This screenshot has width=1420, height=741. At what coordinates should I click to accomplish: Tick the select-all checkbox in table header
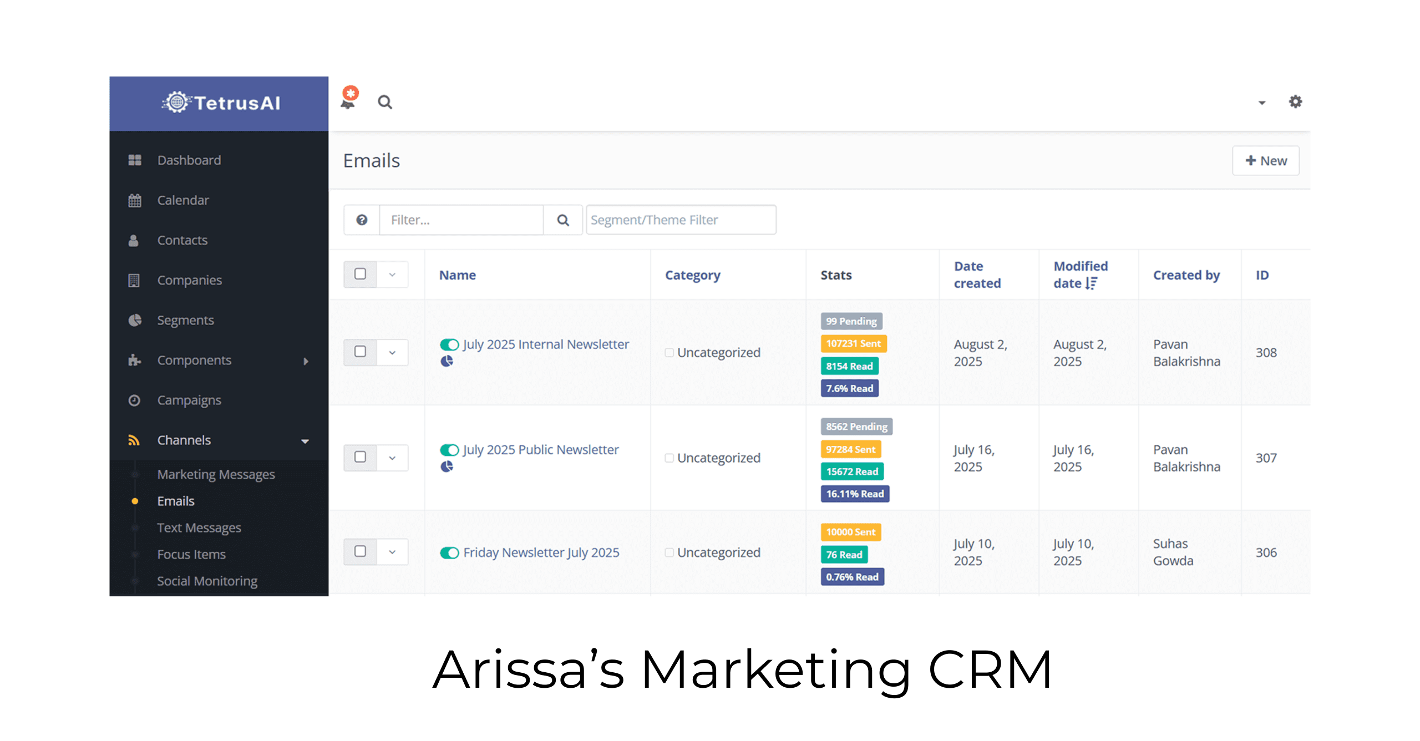[x=360, y=274]
